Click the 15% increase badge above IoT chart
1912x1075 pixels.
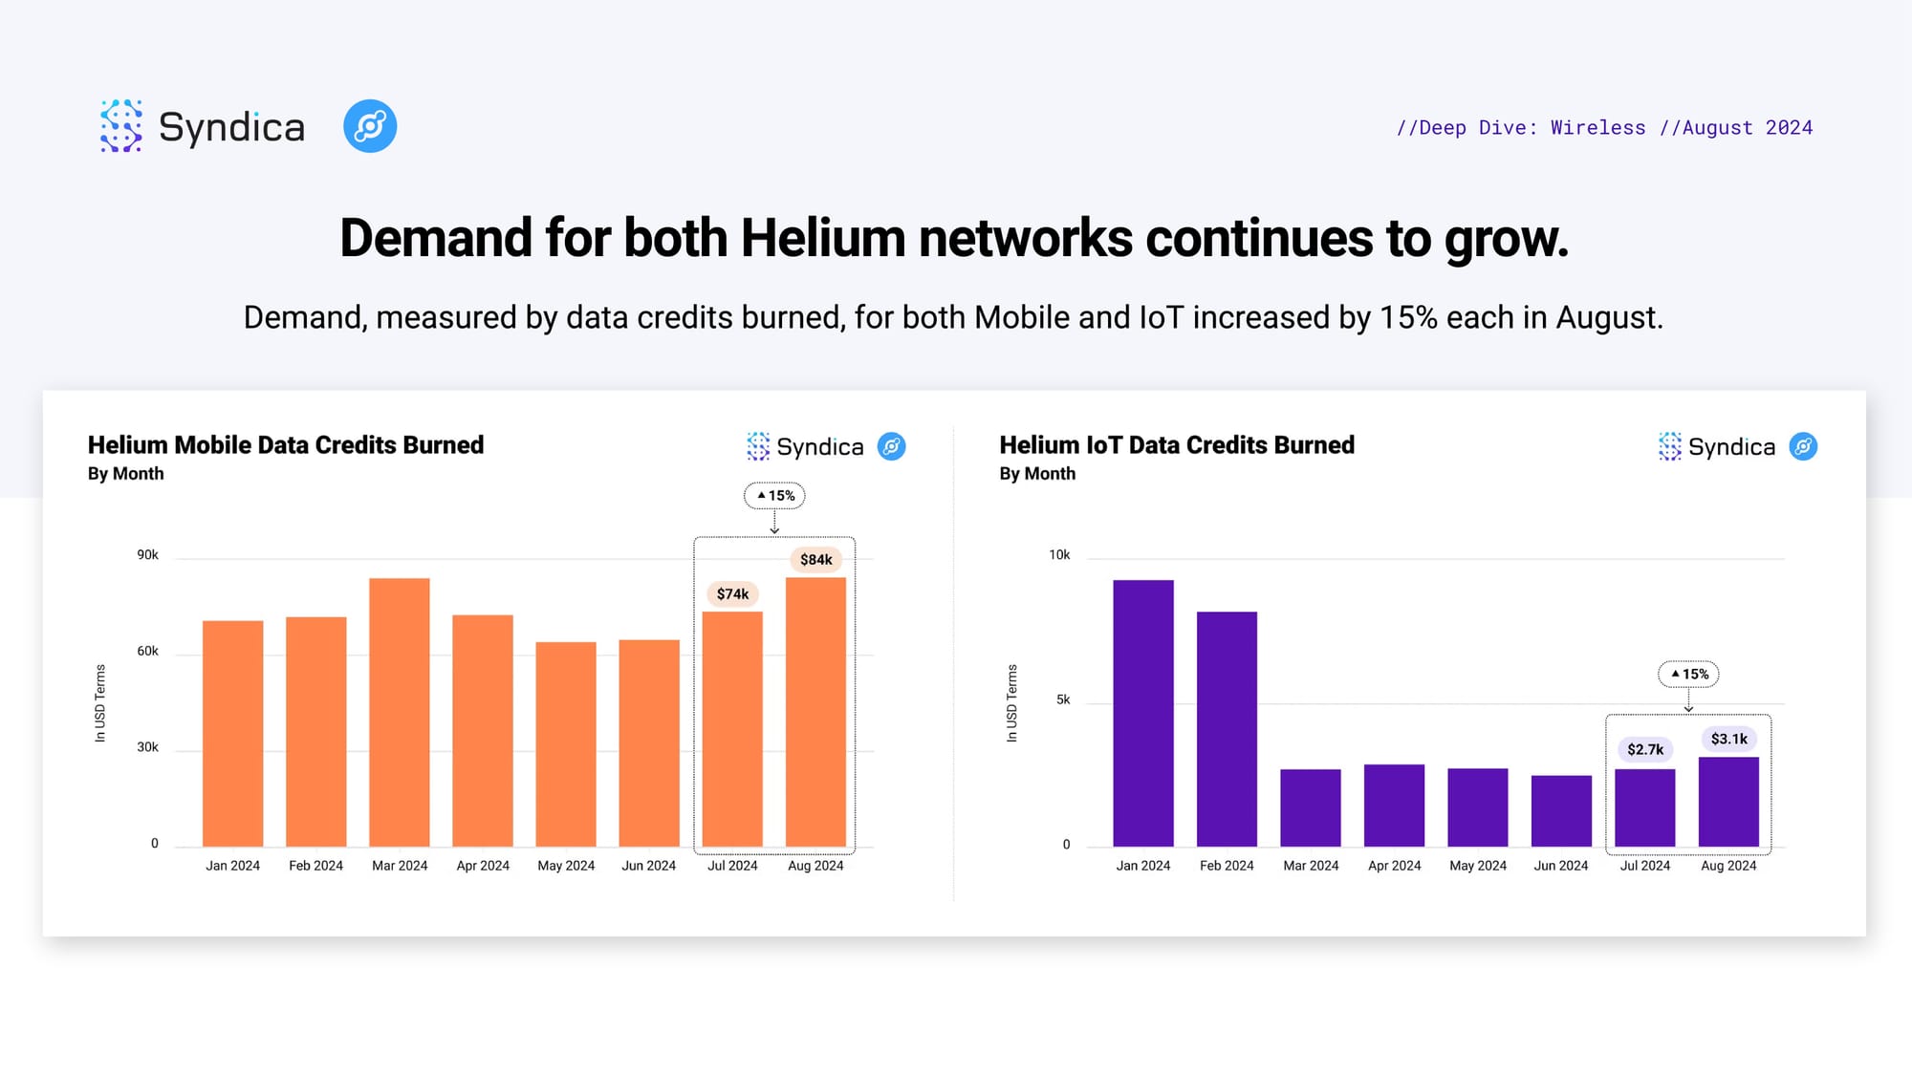click(1688, 675)
